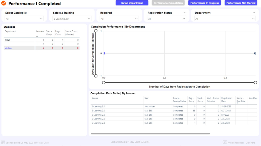Viewport: 261px width, 146px height.
Task: Open the Select a Training dropdown
Action: [72, 19]
